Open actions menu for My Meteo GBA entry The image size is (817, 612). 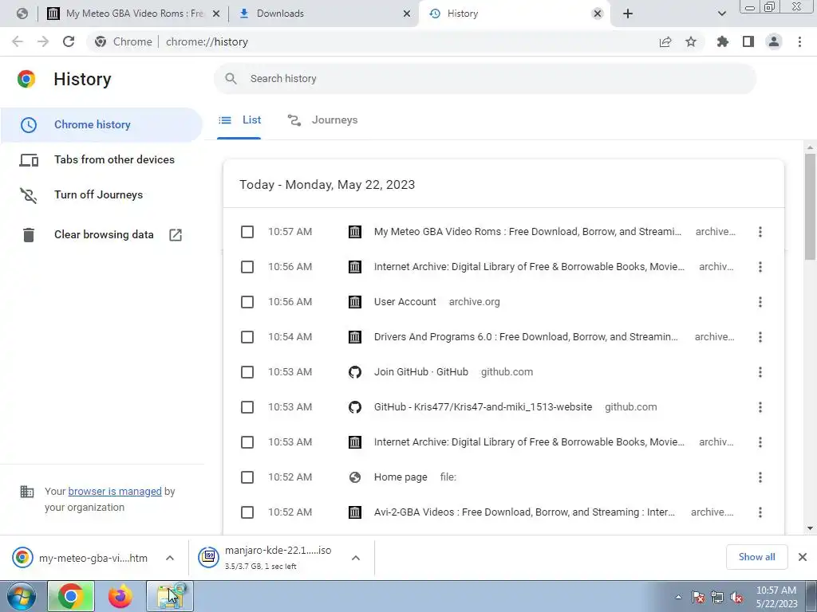pyautogui.click(x=760, y=232)
